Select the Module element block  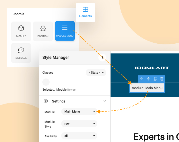pyautogui.click(x=21, y=31)
